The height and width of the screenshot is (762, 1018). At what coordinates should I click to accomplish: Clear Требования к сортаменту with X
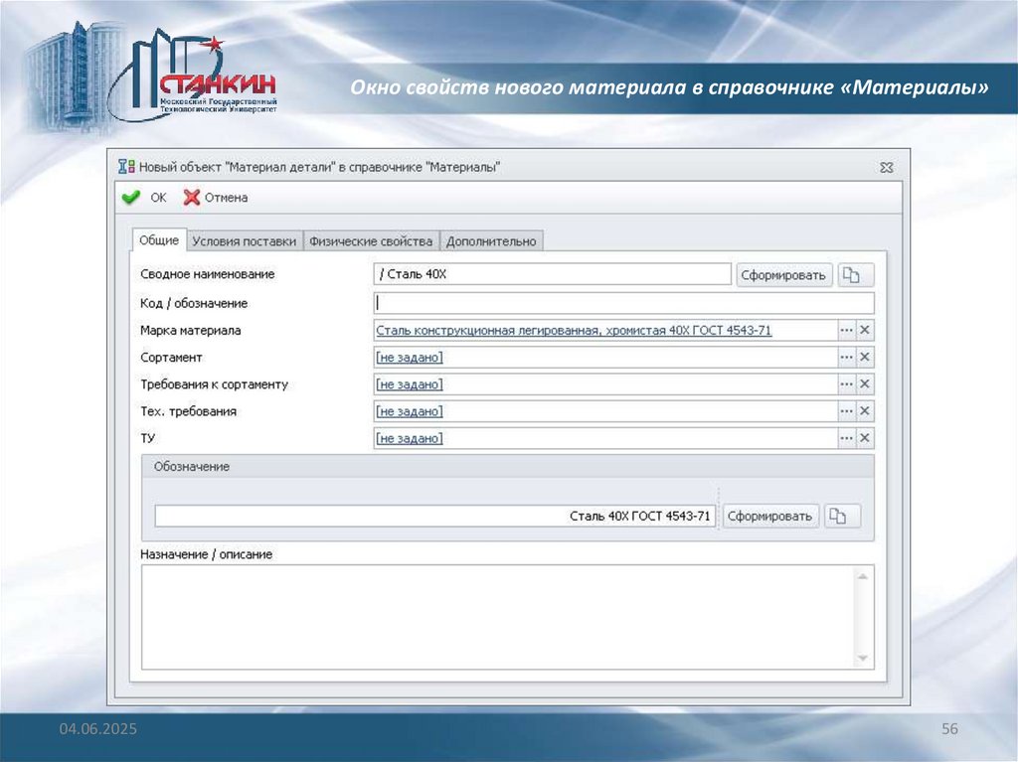click(865, 384)
